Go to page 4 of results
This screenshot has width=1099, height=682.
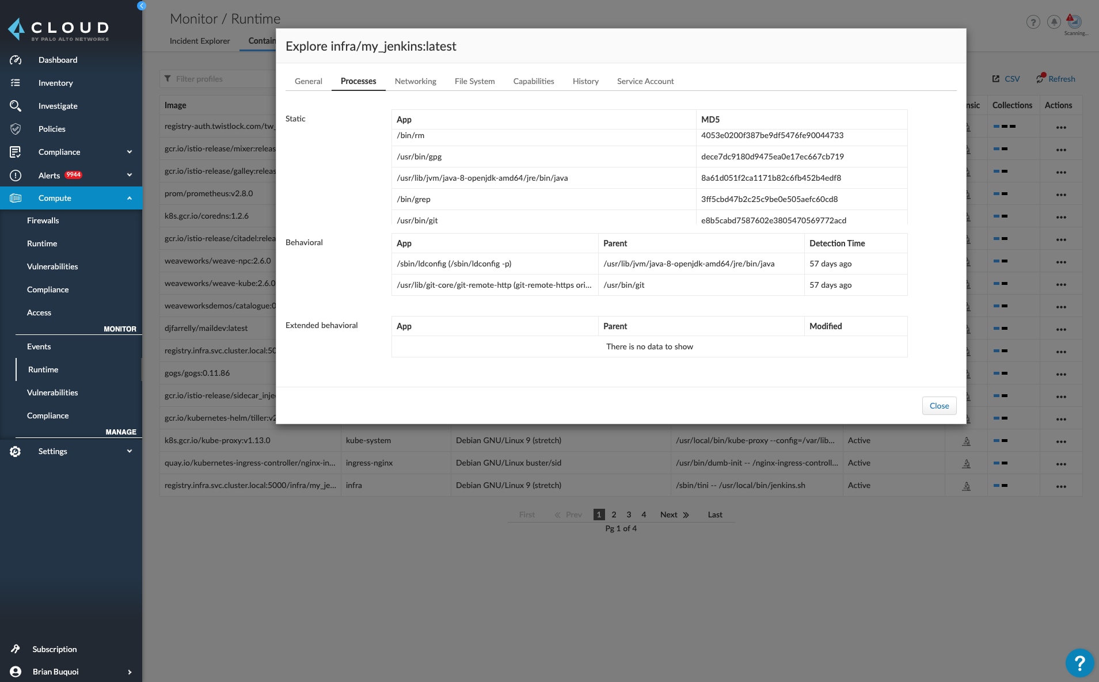(644, 515)
